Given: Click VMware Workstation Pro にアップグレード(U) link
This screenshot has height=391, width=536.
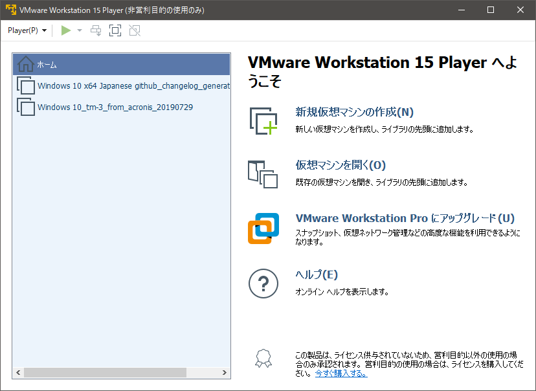Looking at the screenshot, I should click(x=405, y=218).
